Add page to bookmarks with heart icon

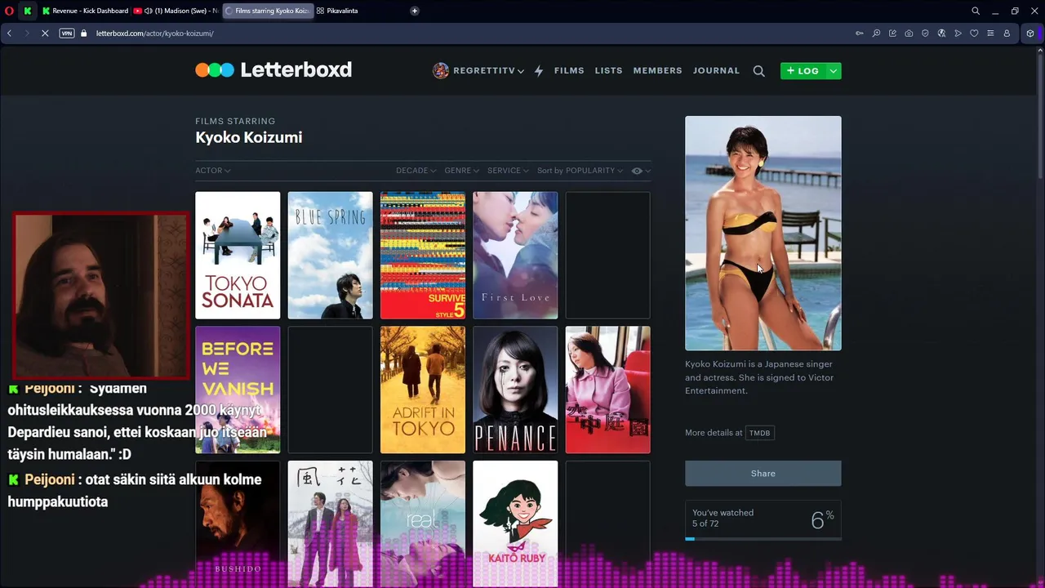[x=974, y=33]
